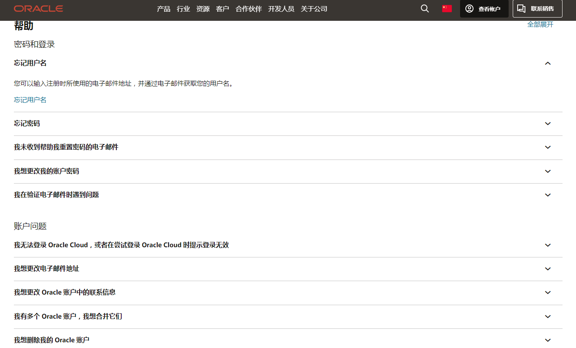Expand chevron for 我想删除我的 Oracle 账户
Screen dimensions: 576x348
coord(548,340)
